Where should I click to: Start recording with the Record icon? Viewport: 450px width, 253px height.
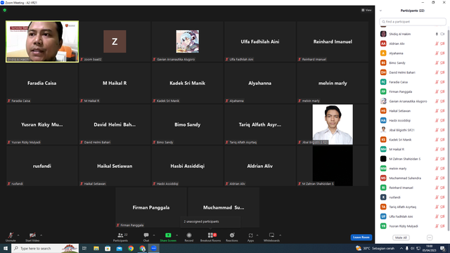(189, 235)
